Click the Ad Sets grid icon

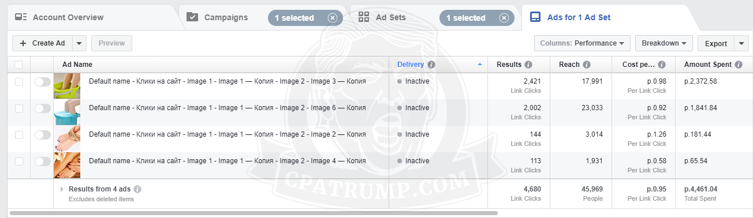point(364,17)
